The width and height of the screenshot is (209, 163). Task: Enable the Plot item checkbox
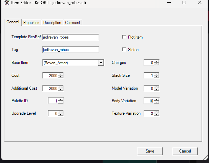(x=124, y=37)
